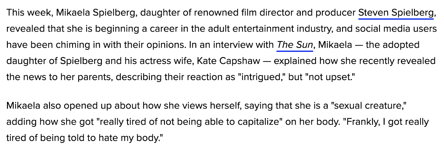Image resolution: width=444 pixels, height=149 pixels.
Task: Open the Steven Spielberg hyperlink
Action: [x=396, y=13]
